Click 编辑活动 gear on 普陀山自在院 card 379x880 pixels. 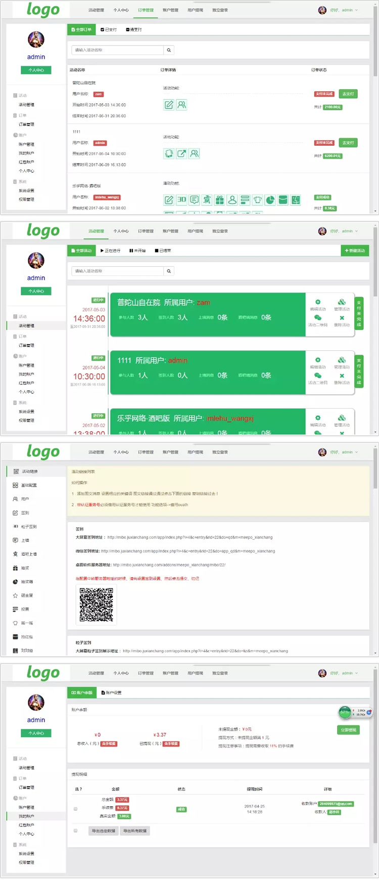[318, 302]
